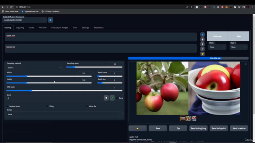255x143 pixels.
Task: Open the Extensions puzzle-piece icon
Action: tap(235, 7)
